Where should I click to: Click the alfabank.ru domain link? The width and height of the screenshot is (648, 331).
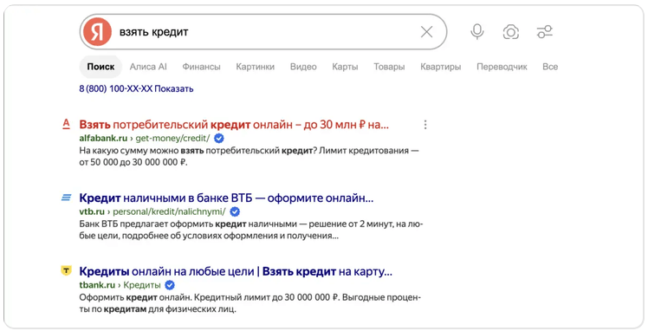[x=103, y=138]
